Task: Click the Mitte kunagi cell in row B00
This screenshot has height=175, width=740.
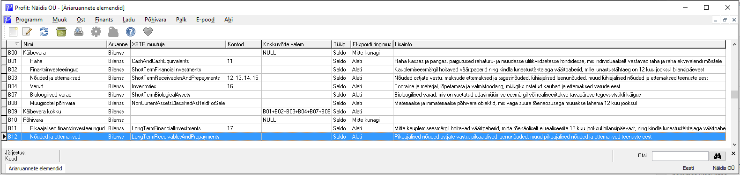Action: pos(372,53)
